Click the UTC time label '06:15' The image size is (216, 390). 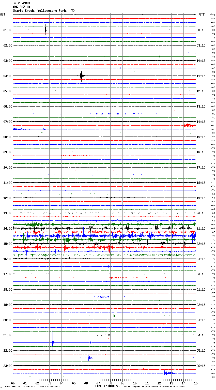click(x=201, y=366)
